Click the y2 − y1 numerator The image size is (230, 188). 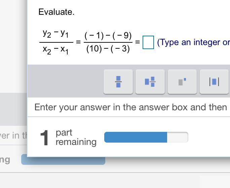point(56,34)
